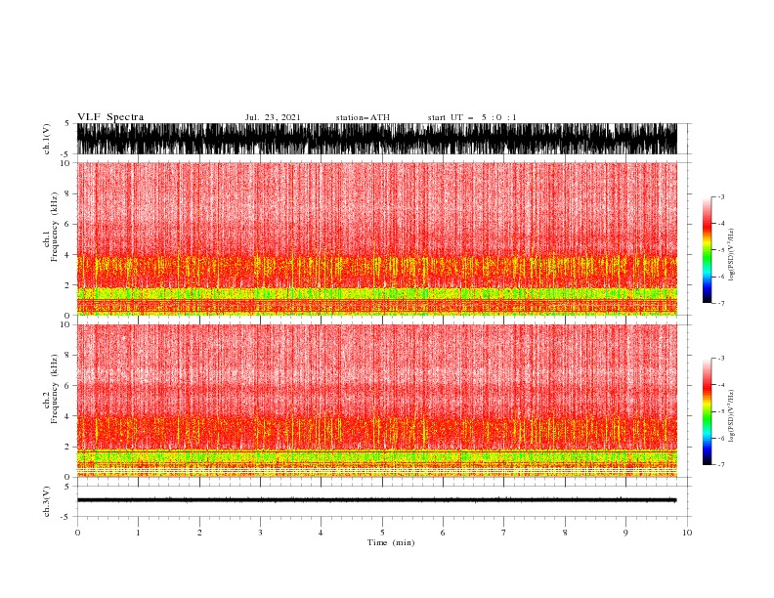Click time axis tick label "3"

[x=260, y=533]
